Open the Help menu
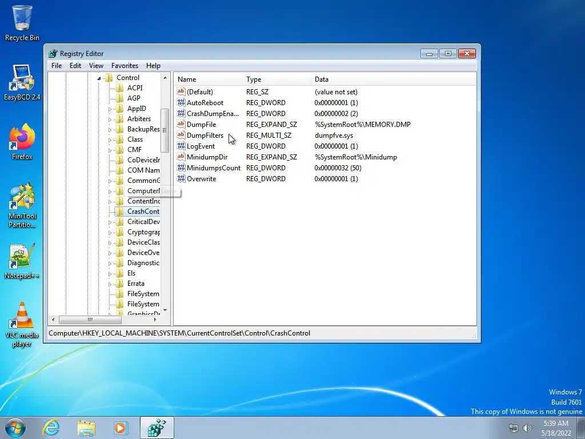Viewport: 585px width, 439px height. 153,66
